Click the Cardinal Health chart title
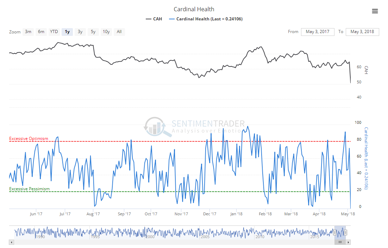 tap(194, 9)
